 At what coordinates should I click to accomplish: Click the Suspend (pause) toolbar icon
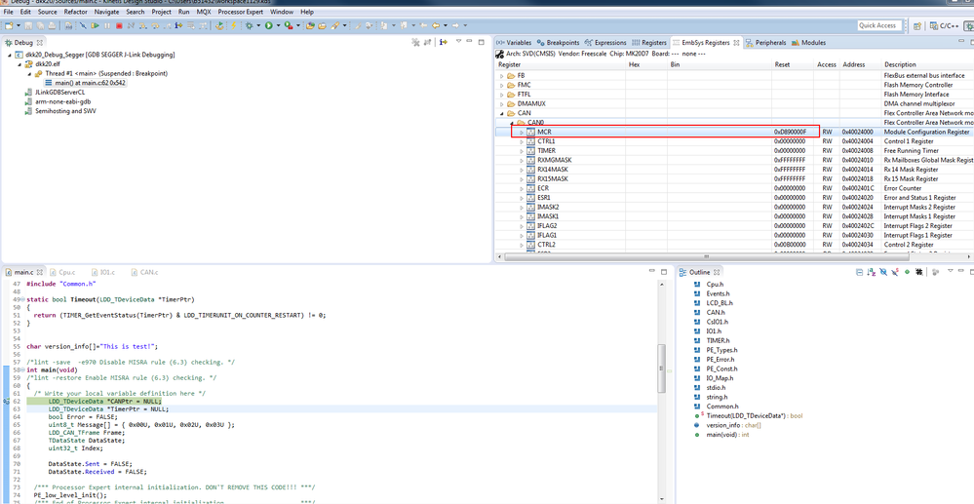[108, 26]
